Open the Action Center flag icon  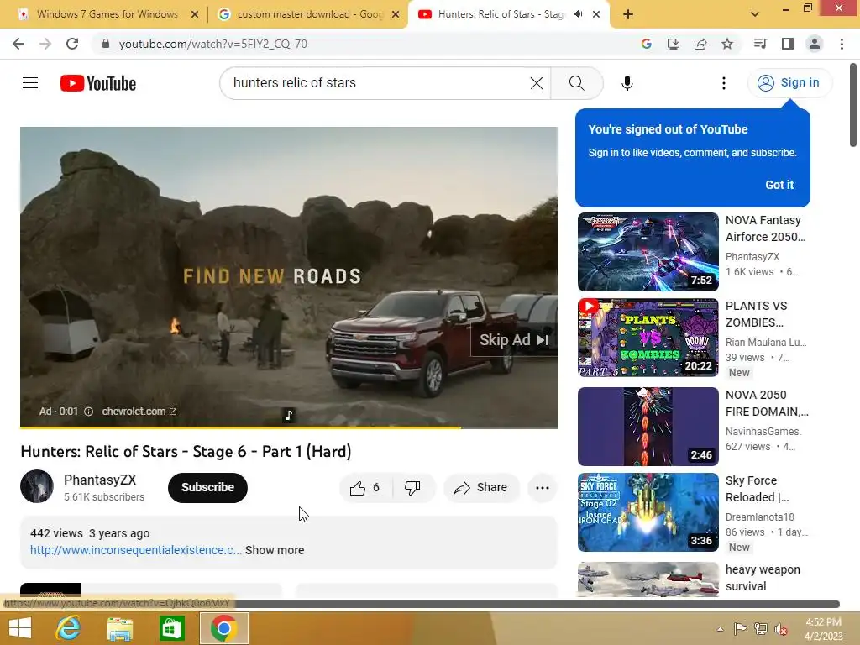pyautogui.click(x=740, y=629)
